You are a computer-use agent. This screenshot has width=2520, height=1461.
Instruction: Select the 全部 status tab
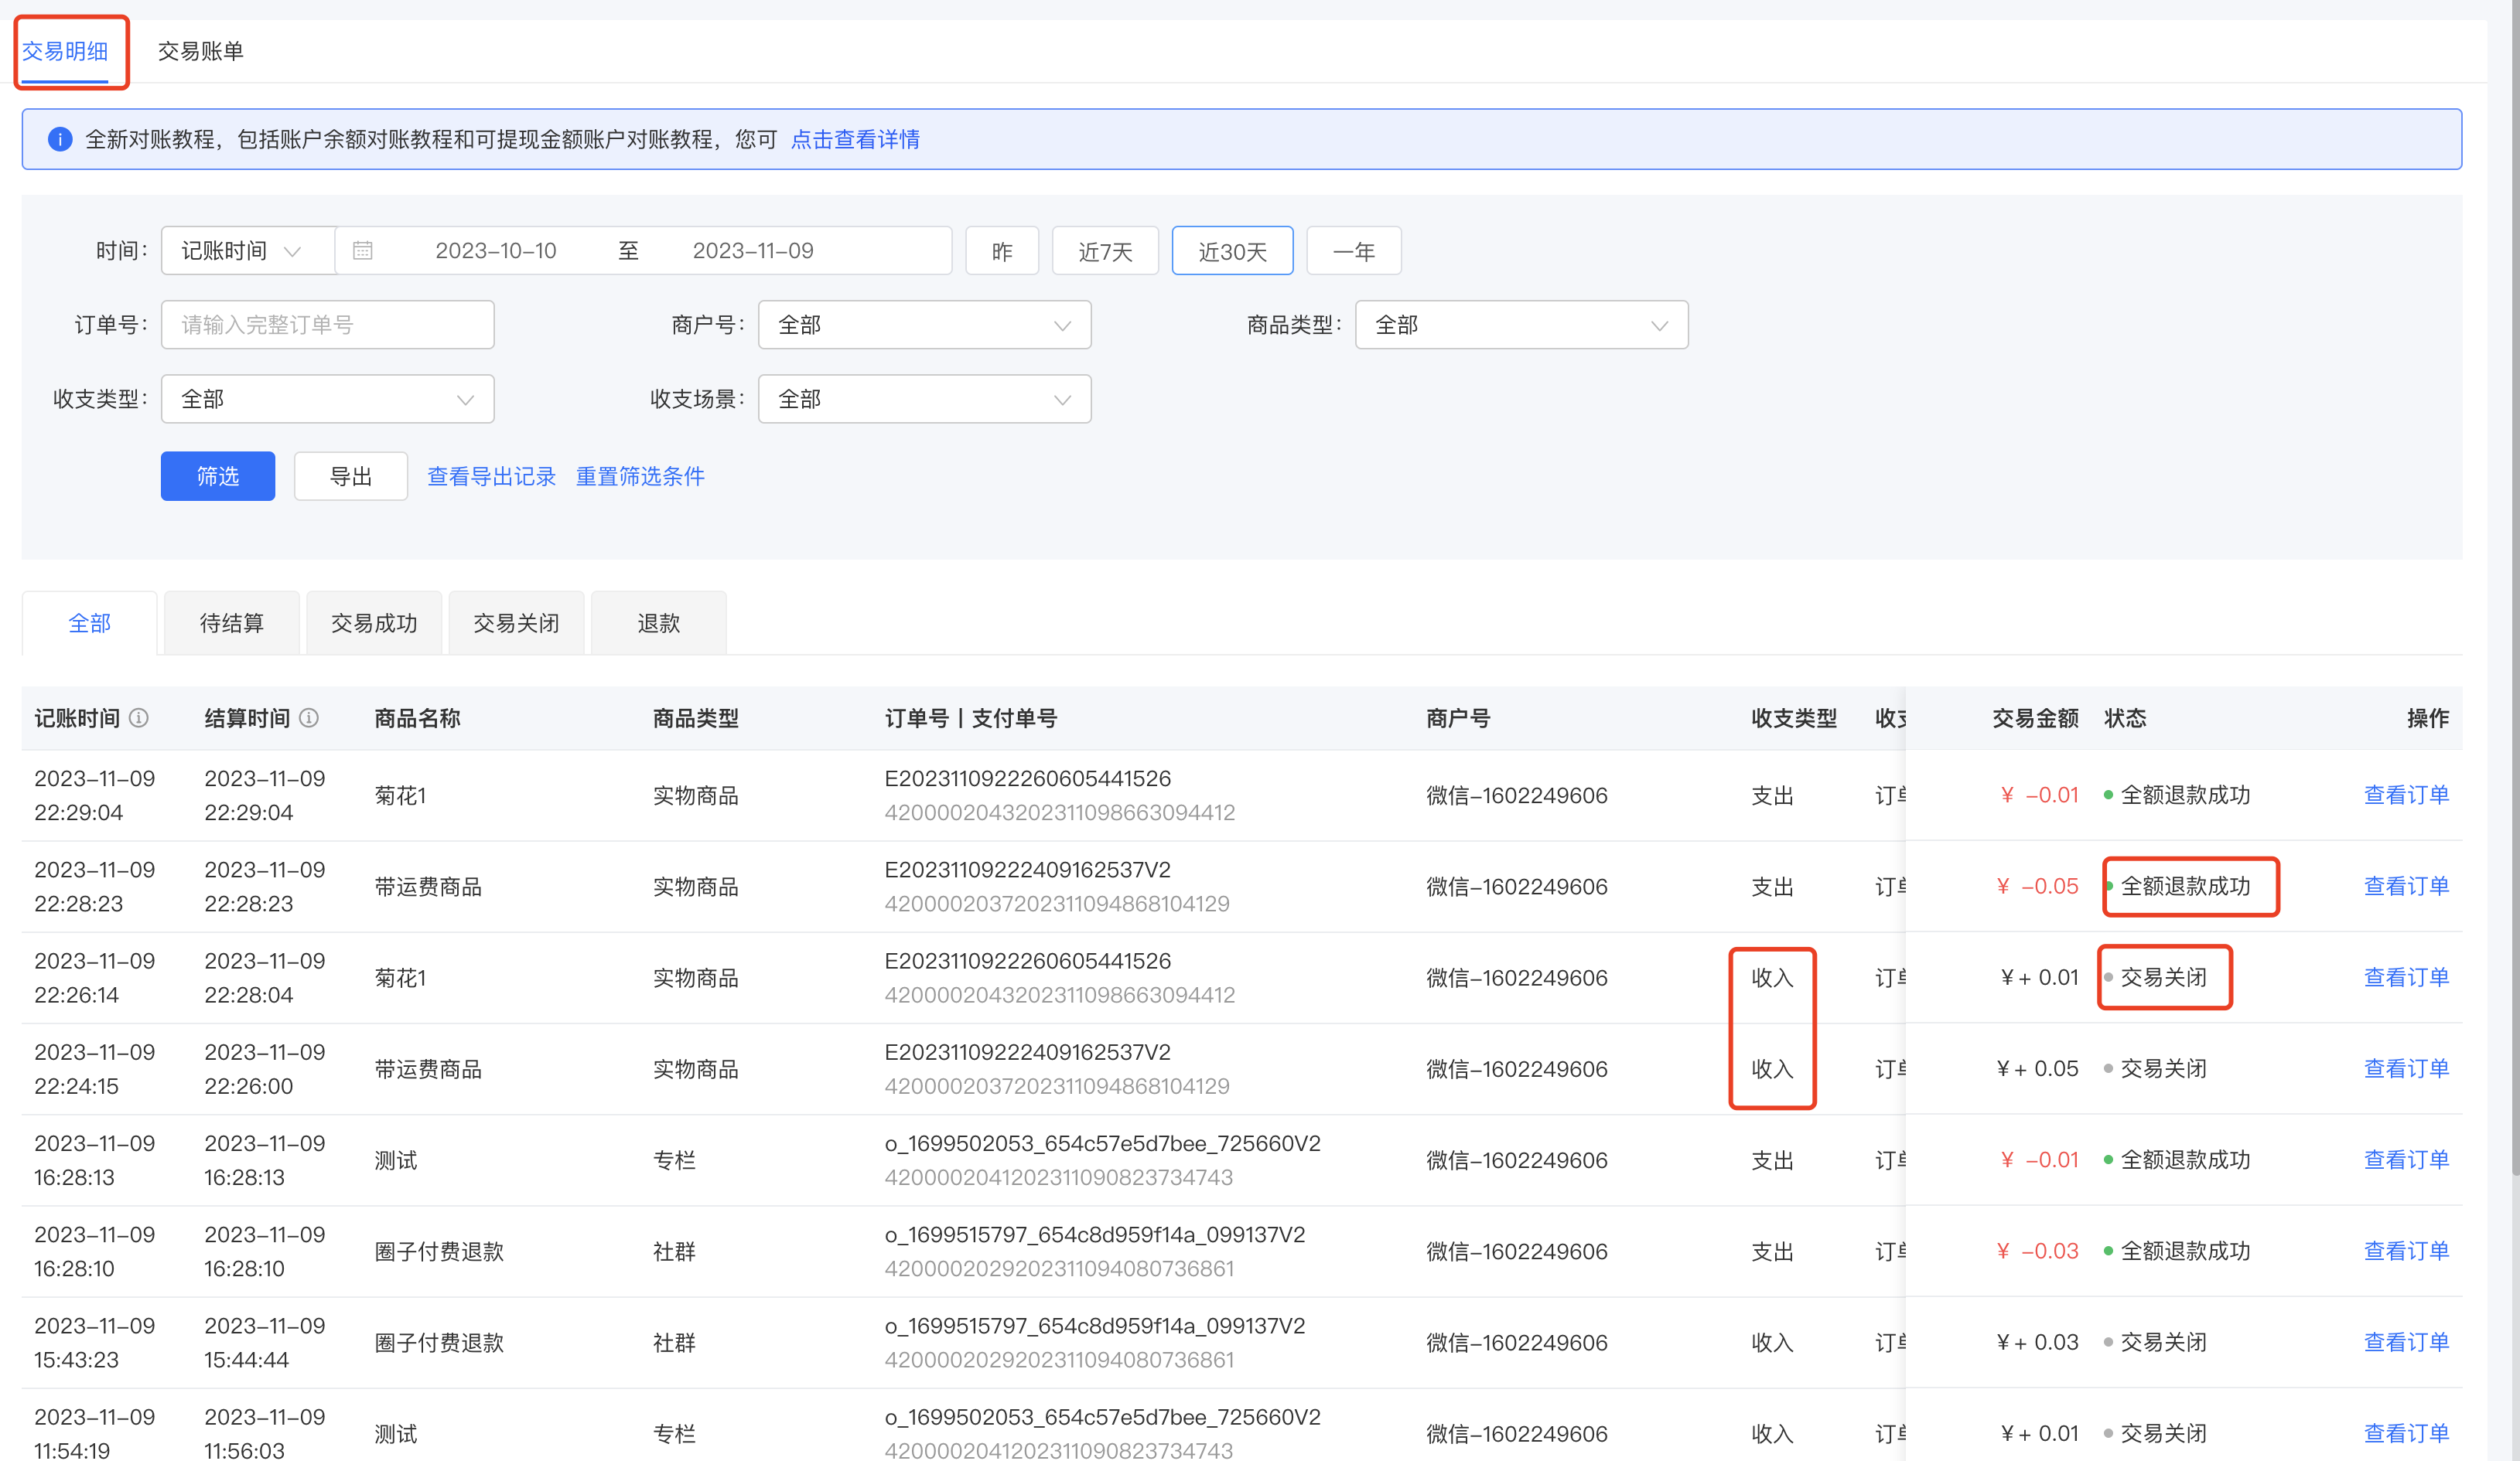[89, 622]
